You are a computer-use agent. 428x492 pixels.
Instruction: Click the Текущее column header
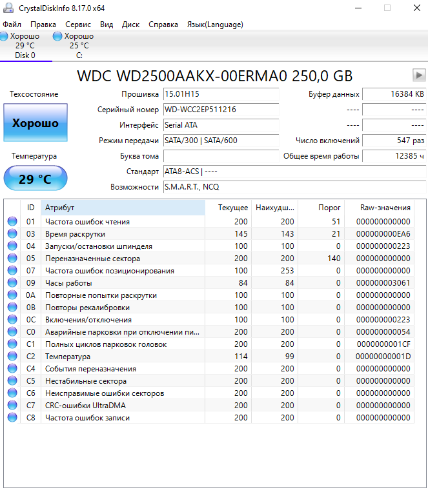[228, 208]
